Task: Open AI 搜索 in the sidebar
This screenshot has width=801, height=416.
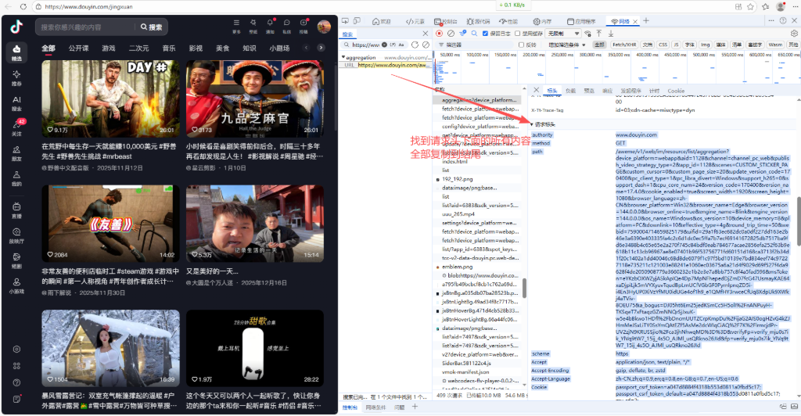Action: [16, 102]
